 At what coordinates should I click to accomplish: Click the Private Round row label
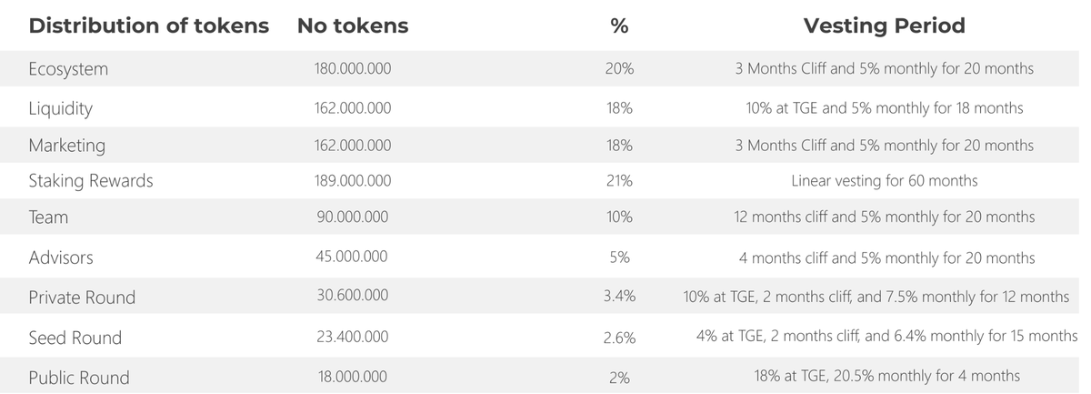point(82,298)
